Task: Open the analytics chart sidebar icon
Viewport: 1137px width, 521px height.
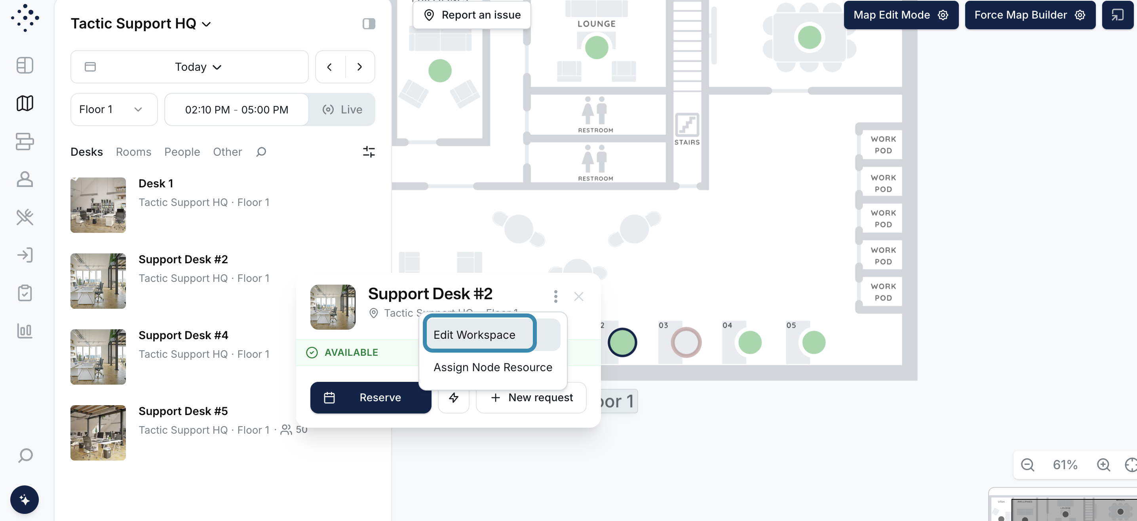Action: coord(25,330)
